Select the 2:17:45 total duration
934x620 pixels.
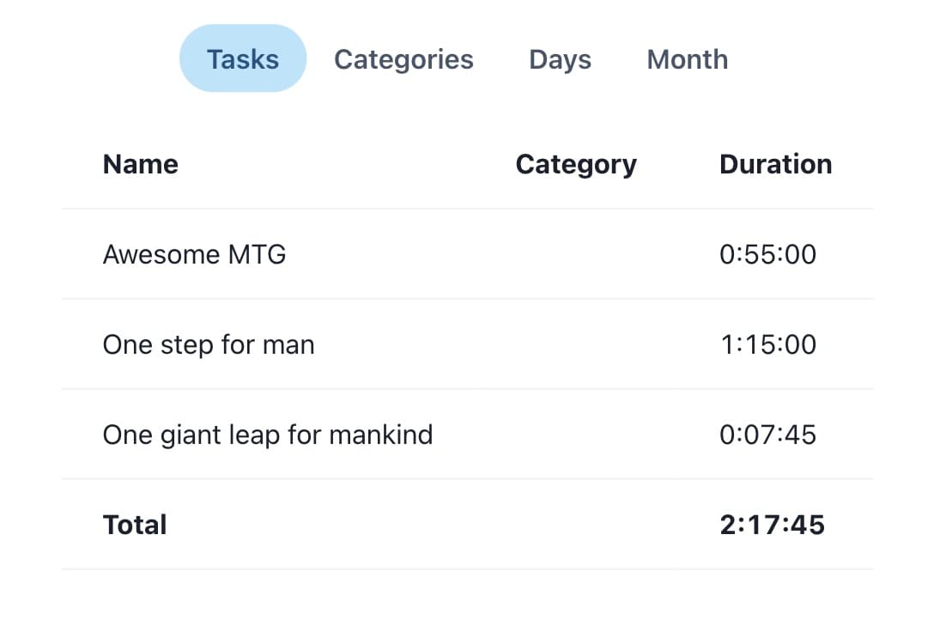click(772, 525)
